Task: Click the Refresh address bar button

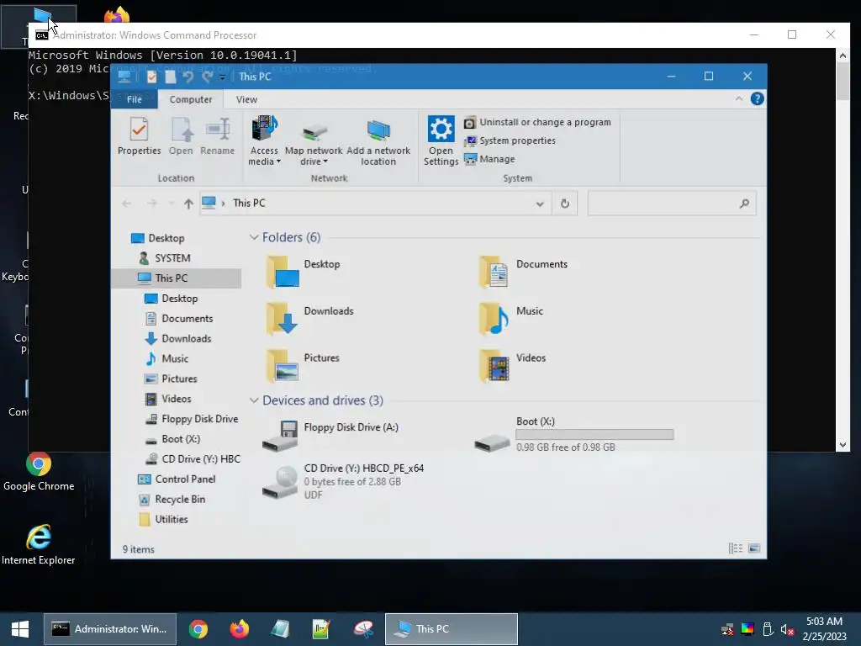Action: pos(564,204)
